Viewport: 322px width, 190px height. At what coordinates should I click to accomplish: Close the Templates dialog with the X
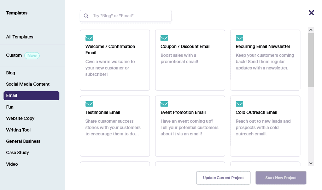[x=311, y=13]
